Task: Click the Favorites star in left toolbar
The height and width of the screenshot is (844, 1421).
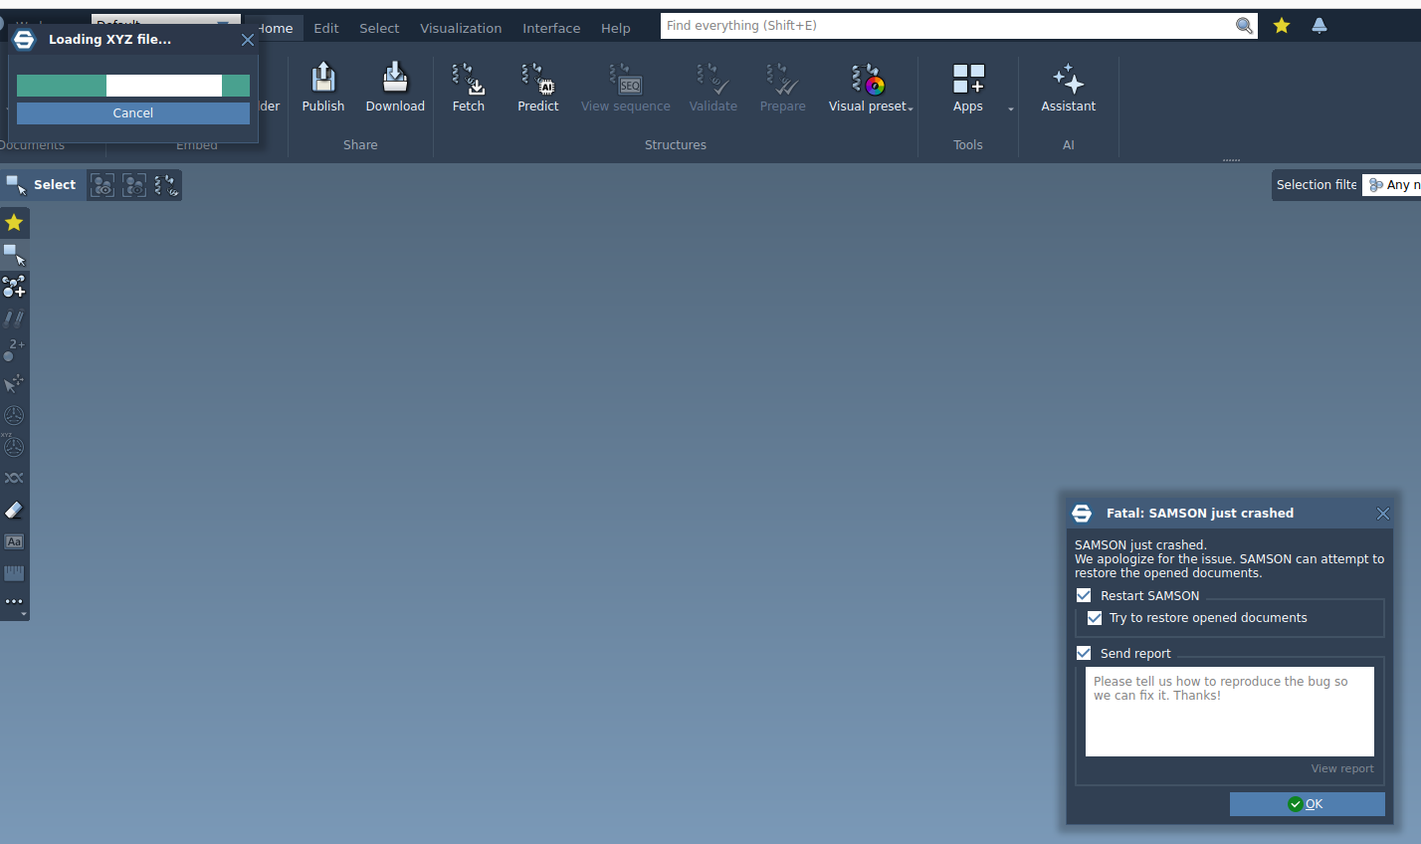Action: (x=14, y=222)
